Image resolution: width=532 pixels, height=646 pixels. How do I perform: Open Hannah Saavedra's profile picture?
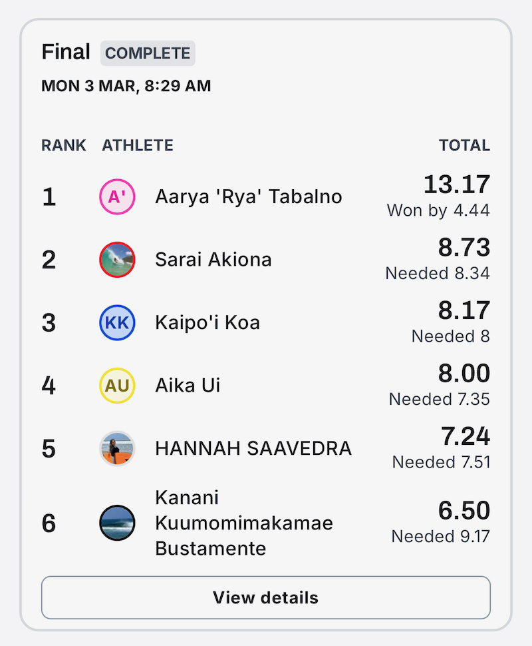tap(117, 449)
